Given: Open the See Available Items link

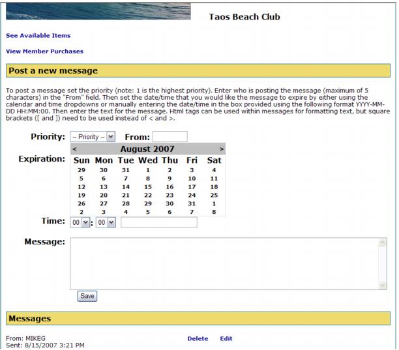Looking at the screenshot, I should [x=38, y=35].
